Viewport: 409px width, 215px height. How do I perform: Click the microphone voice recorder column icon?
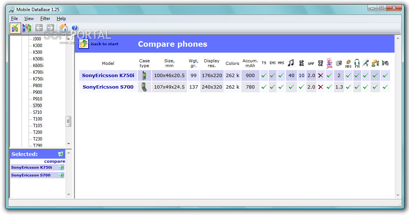pos(366,63)
